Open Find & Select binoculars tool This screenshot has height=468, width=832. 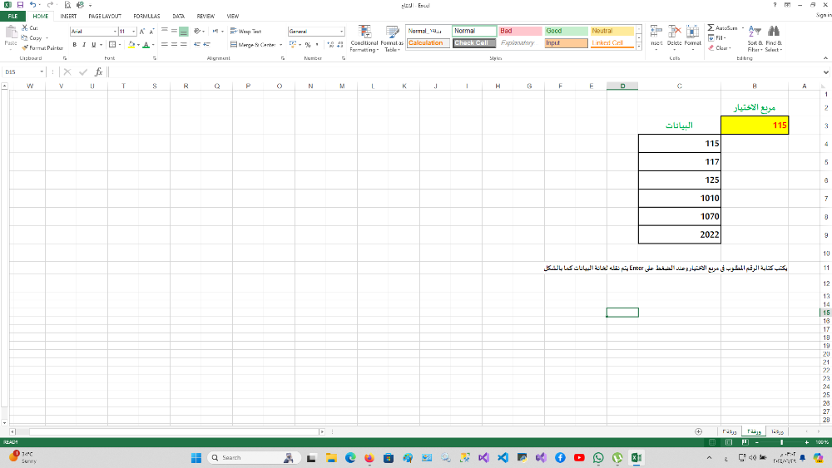coord(773,31)
